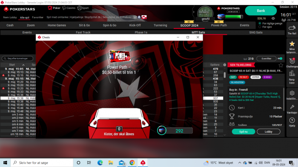Click the Eventfilter button
Image resolution: width=298 pixels, height=167 pixels.
click(266, 58)
